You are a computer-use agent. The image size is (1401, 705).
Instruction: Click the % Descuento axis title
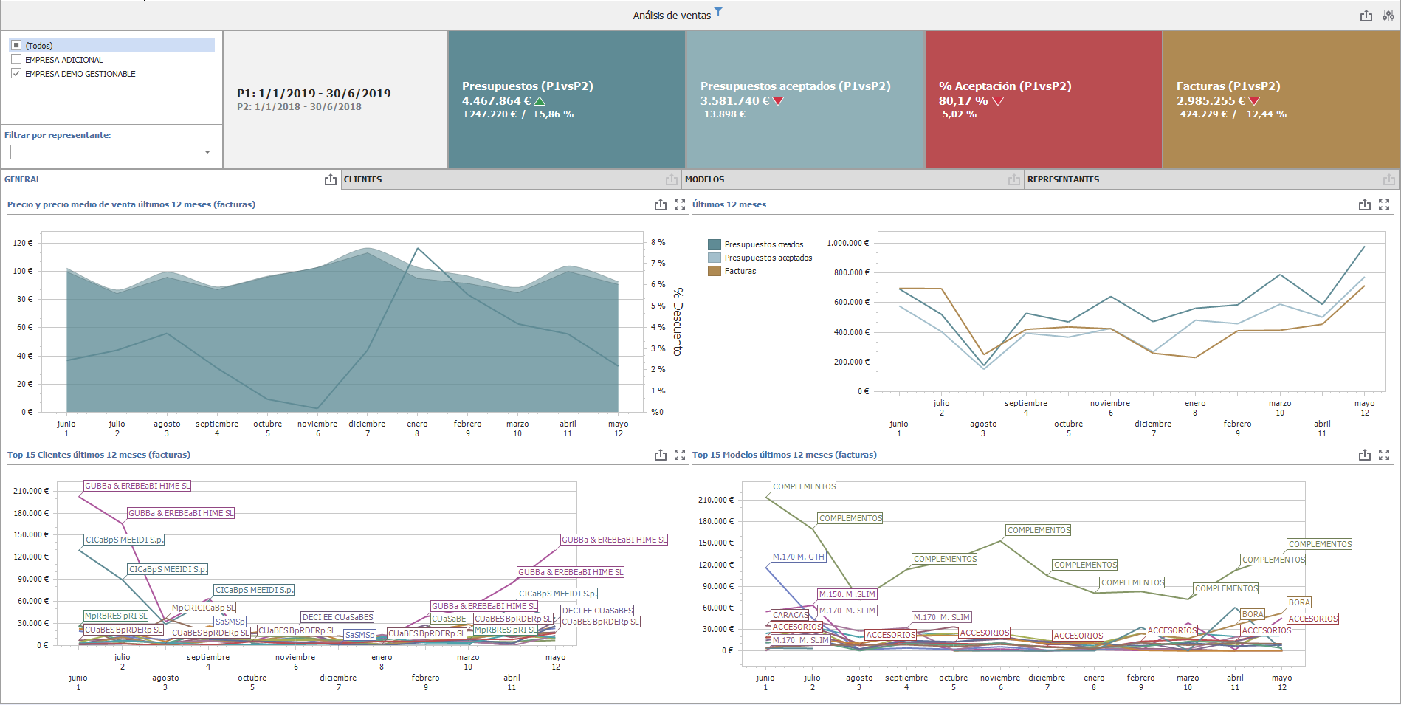coord(678,322)
